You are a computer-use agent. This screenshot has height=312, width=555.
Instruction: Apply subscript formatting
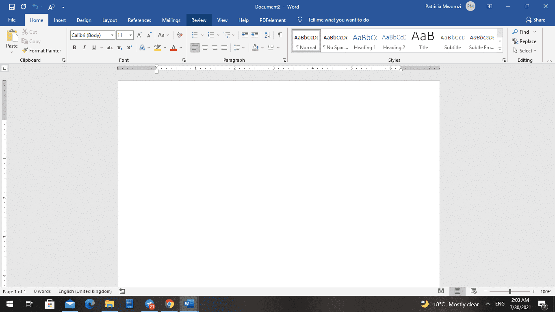(x=119, y=48)
